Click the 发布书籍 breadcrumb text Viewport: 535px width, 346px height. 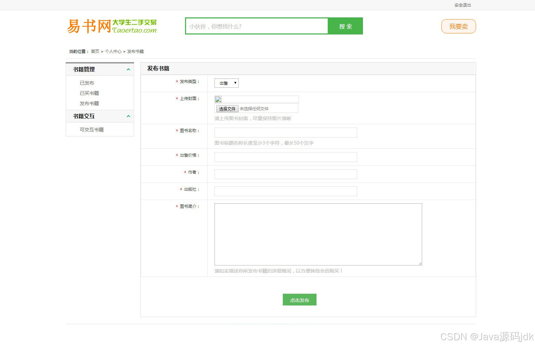pyautogui.click(x=135, y=52)
